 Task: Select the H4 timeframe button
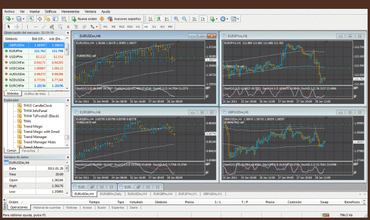[146, 27]
